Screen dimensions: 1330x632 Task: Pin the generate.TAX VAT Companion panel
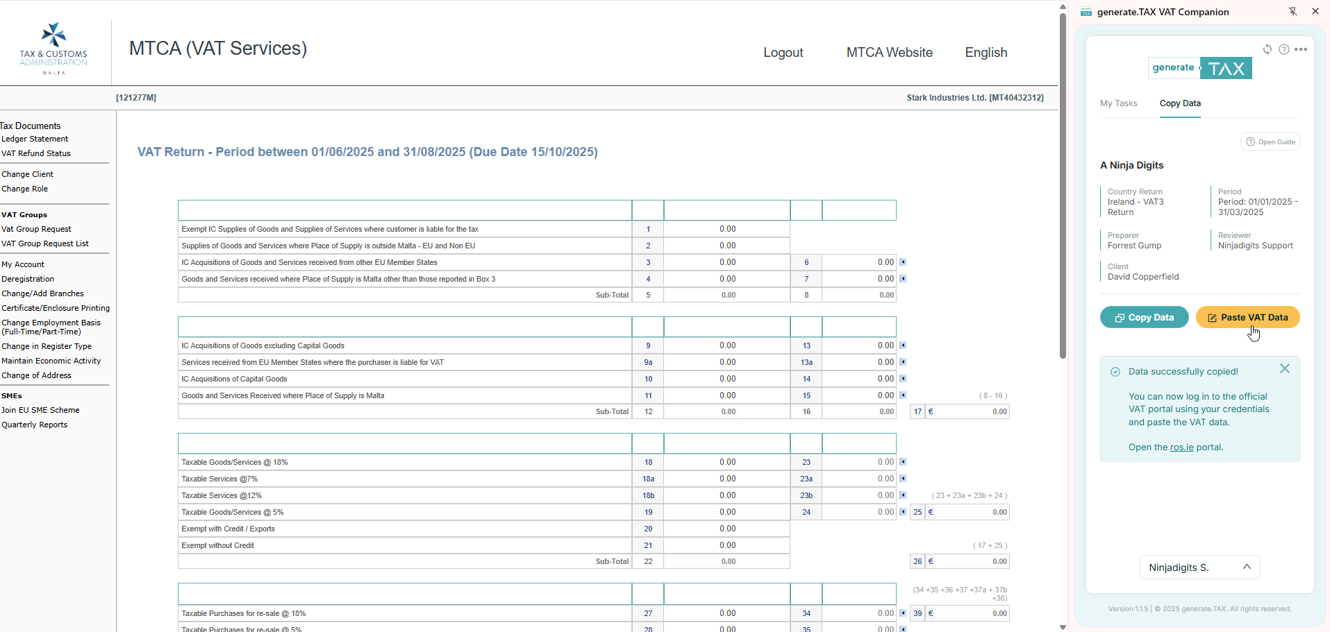[x=1292, y=12]
